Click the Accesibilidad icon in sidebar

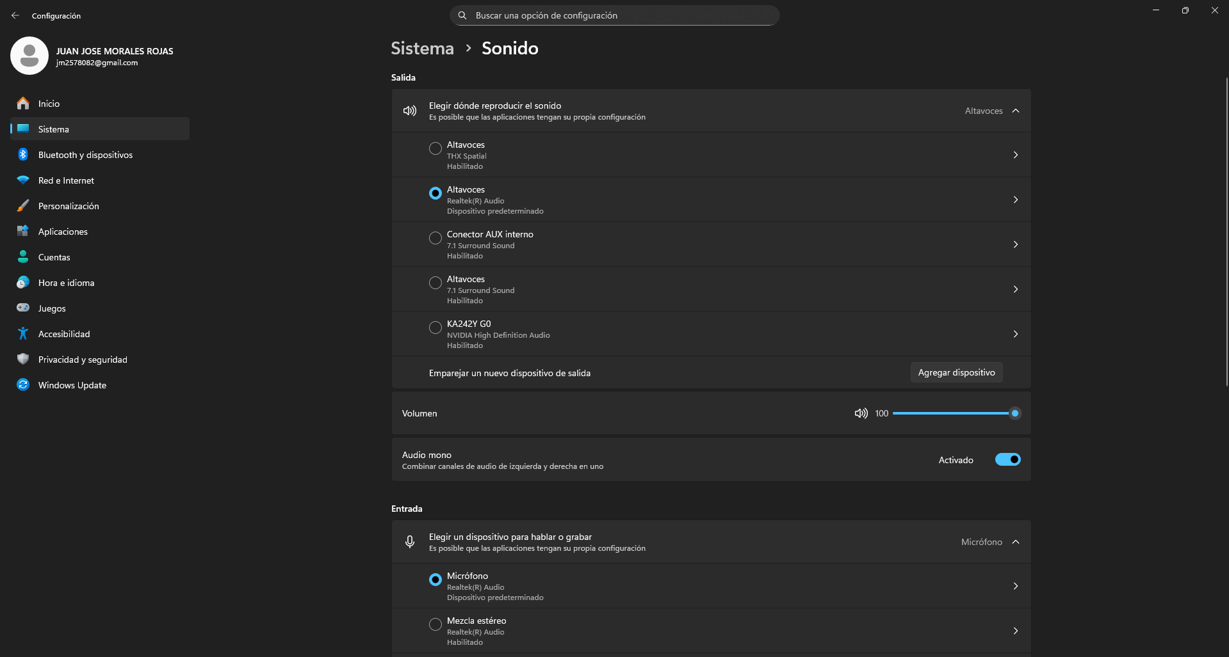click(x=23, y=333)
